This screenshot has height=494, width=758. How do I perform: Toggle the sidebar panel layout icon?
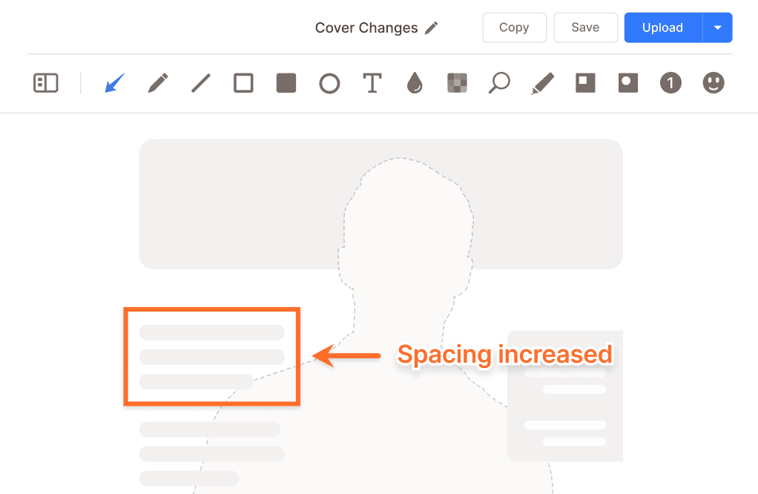[x=46, y=83]
